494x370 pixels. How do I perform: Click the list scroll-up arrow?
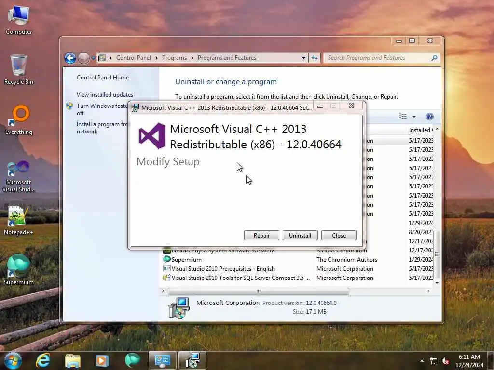coord(437,130)
